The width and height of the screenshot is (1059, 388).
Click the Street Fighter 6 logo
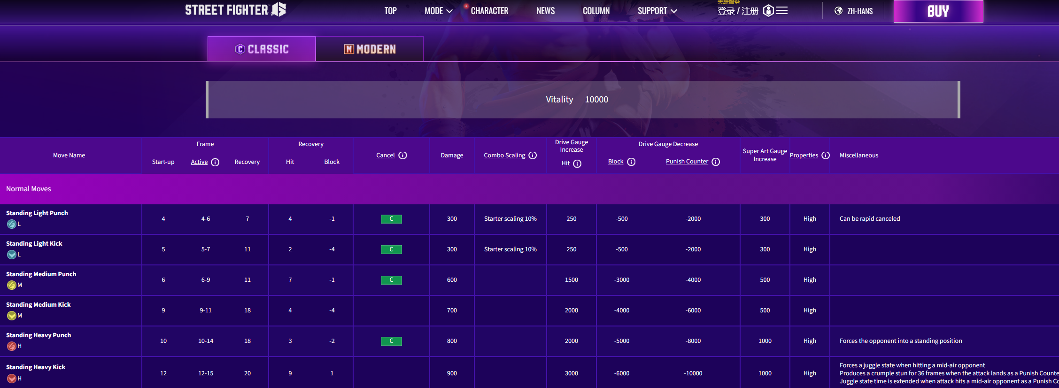tap(235, 10)
